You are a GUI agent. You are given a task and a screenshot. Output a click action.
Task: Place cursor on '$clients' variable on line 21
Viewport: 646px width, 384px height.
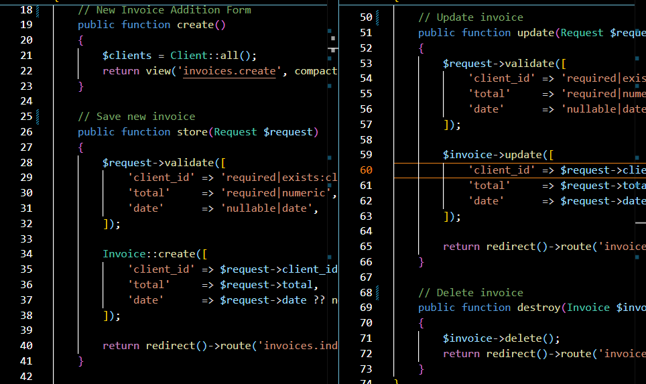127,56
